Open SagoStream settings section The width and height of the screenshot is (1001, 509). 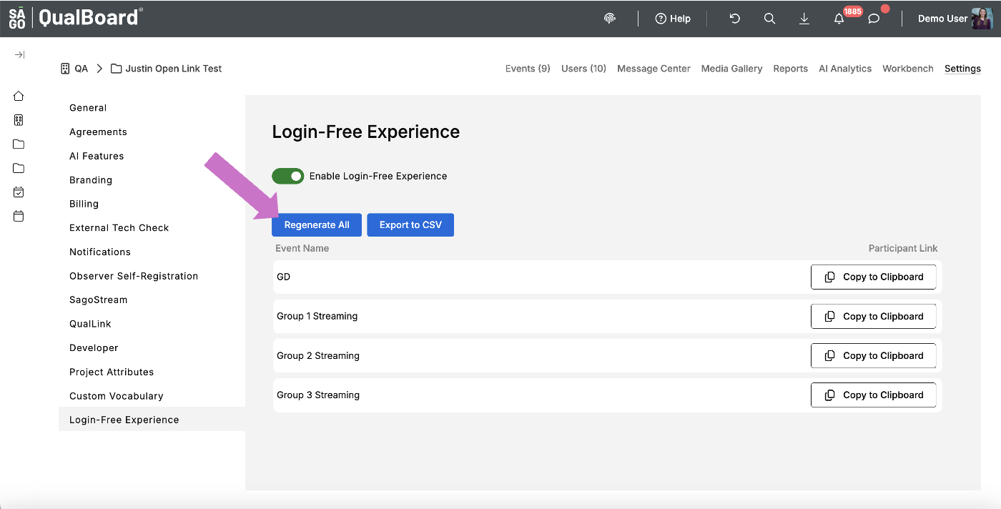coord(98,300)
